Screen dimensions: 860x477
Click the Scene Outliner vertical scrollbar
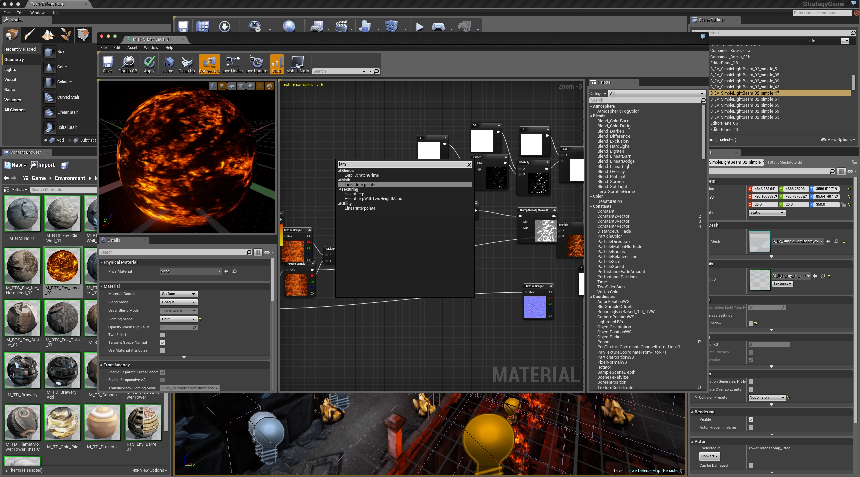pyautogui.click(x=853, y=82)
